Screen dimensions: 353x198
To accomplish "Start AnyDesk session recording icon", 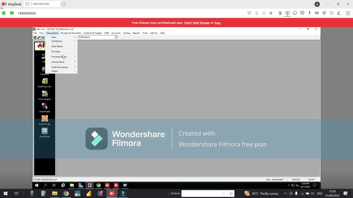I will coord(332,13).
